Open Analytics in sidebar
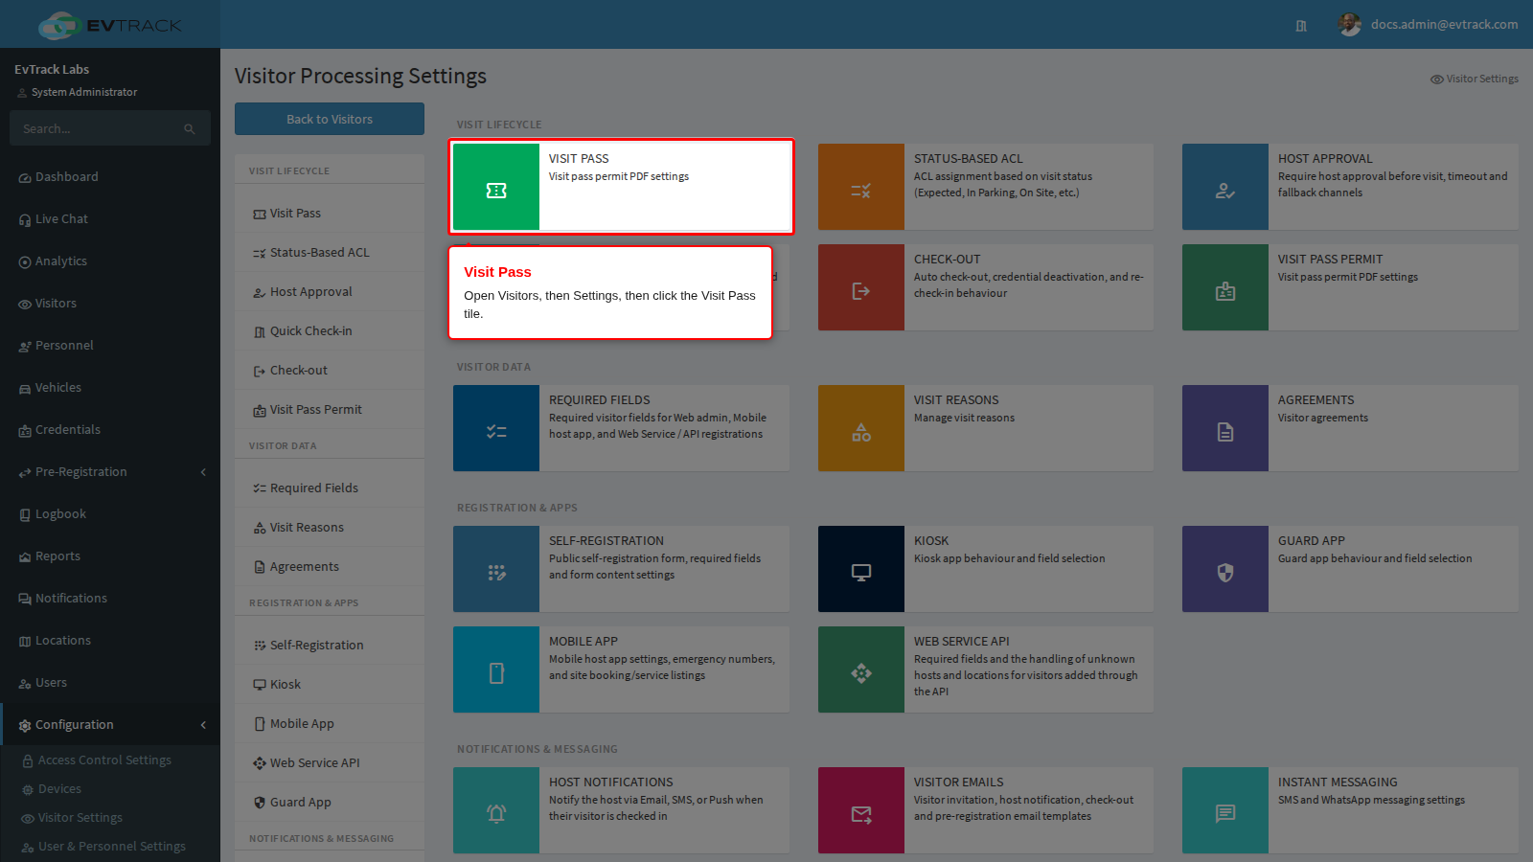 110,261
